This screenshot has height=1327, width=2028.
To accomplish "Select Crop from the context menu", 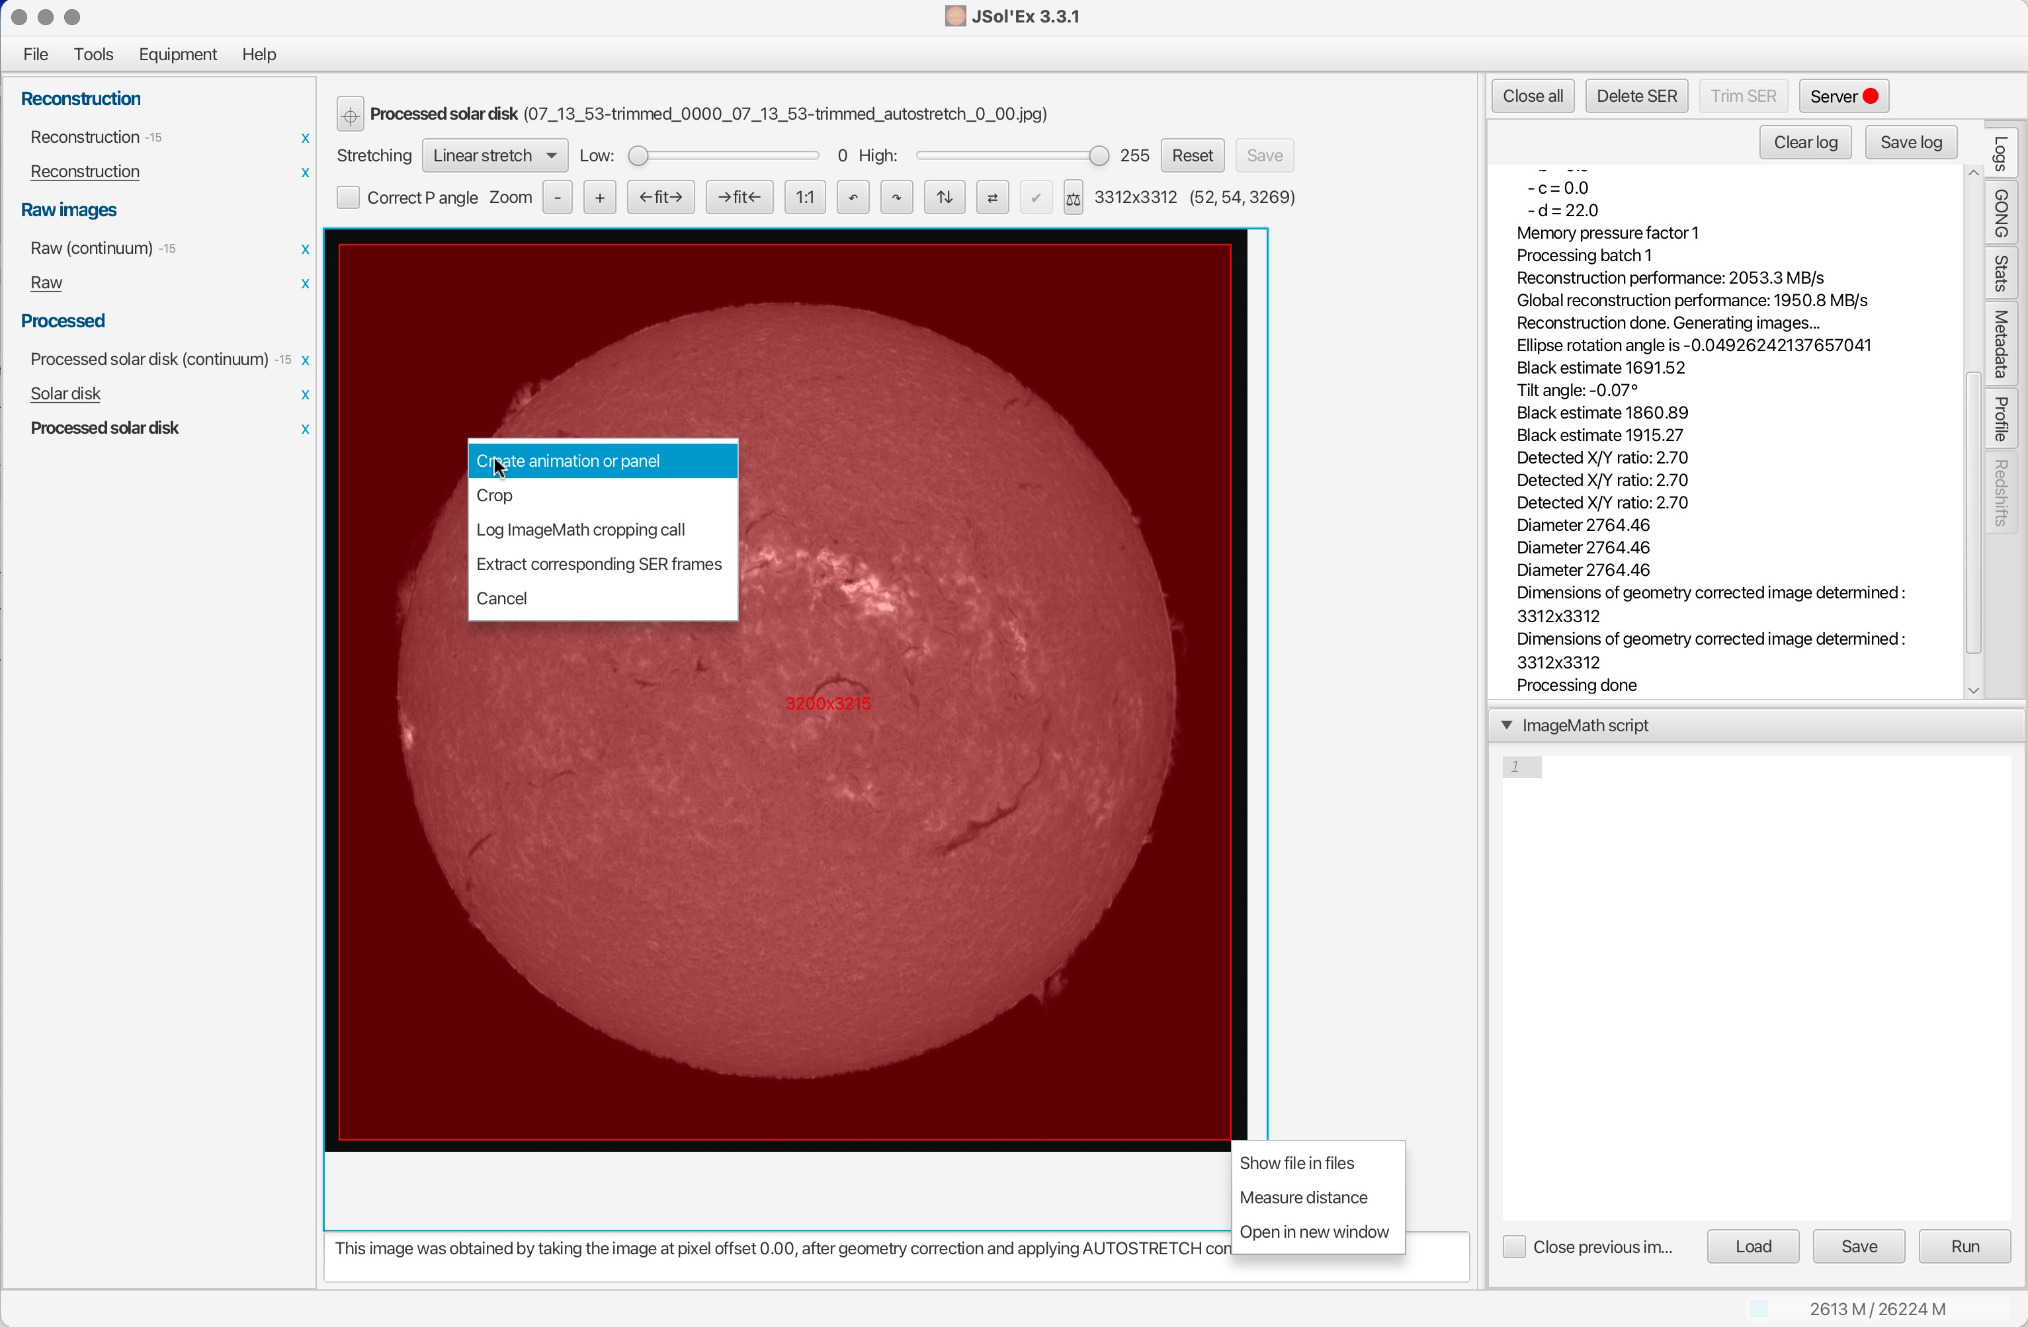I will [495, 496].
